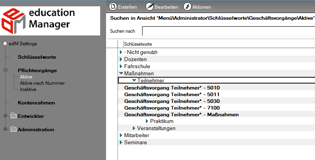Select Aktive nach Nummer view

click(x=42, y=83)
